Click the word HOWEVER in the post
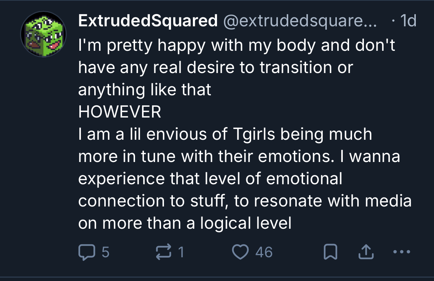The height and width of the screenshot is (281, 434). pos(119,112)
